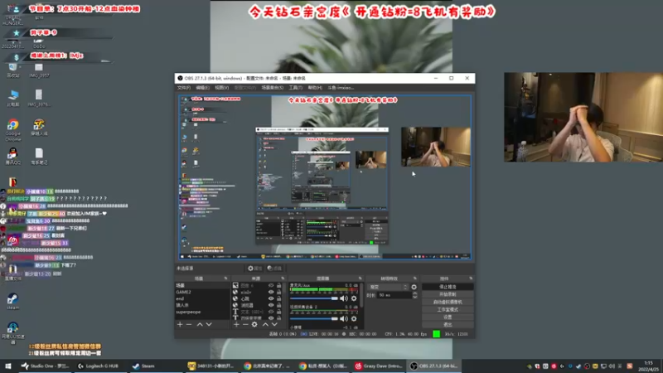Open the 编辑(E) menu
The height and width of the screenshot is (373, 663).
coord(202,88)
